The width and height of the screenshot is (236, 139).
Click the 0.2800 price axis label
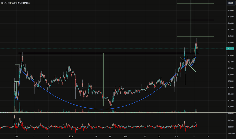tap(231, 81)
